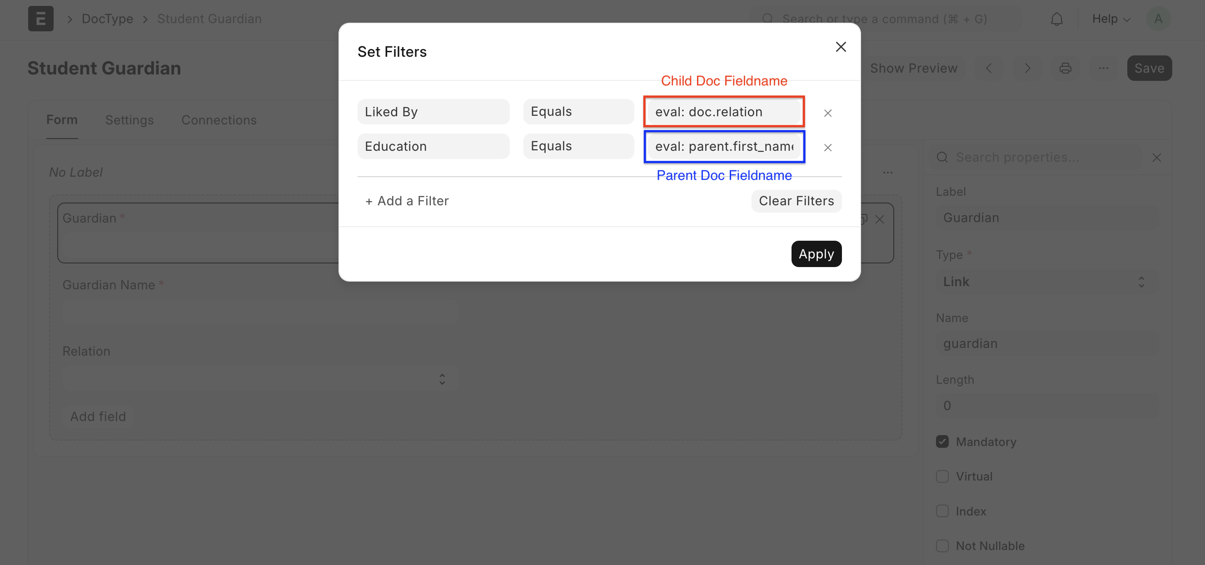Open the Type Link dropdown
1205x565 pixels.
coord(1047,282)
